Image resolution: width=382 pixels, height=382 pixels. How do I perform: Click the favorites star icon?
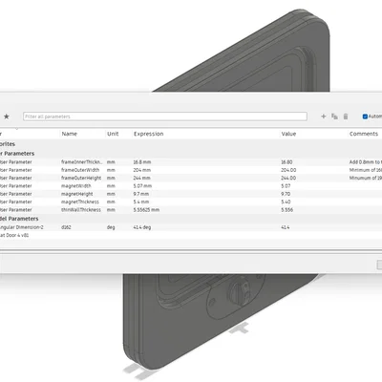click(7, 117)
